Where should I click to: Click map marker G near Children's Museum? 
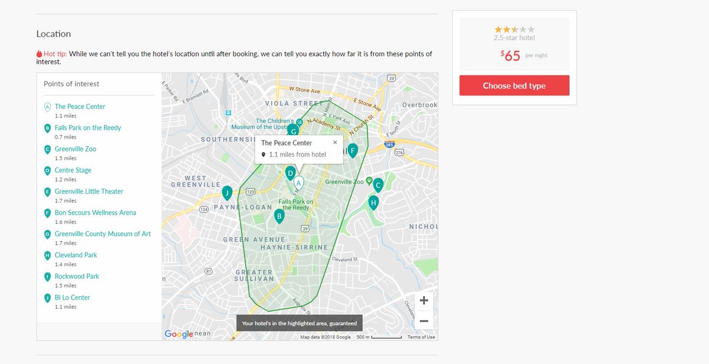pyautogui.click(x=294, y=130)
